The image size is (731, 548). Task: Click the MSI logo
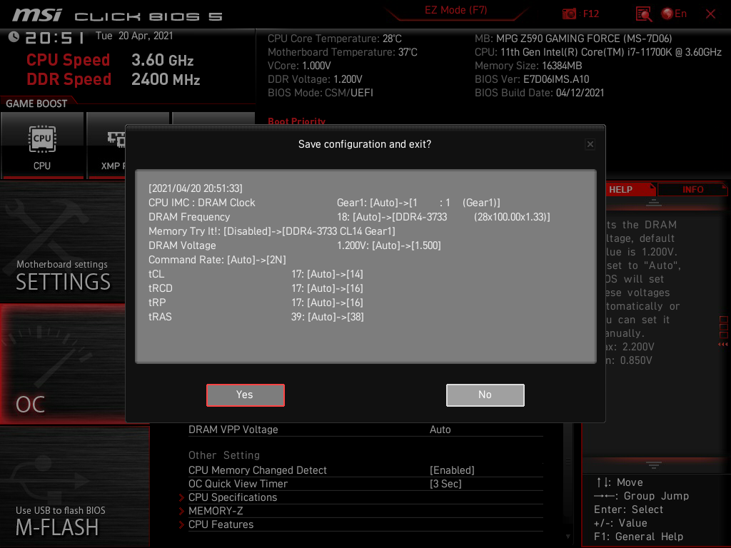(x=37, y=15)
